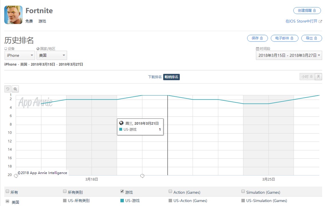Click the 电子邮件 button
The width and height of the screenshot is (325, 206).
point(284,38)
